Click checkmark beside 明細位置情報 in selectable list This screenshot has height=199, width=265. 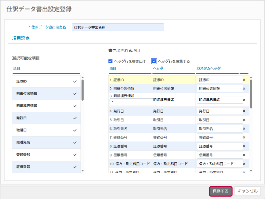[x=75, y=94]
